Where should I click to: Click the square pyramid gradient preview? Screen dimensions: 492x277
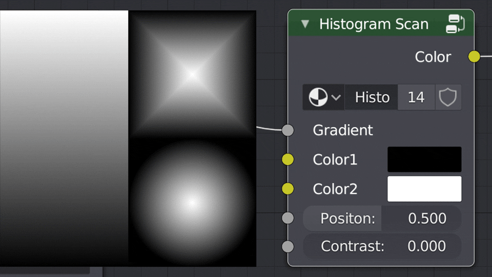tap(192, 74)
